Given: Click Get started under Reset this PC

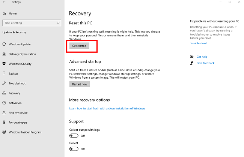Looking at the screenshot, I should click(79, 46).
